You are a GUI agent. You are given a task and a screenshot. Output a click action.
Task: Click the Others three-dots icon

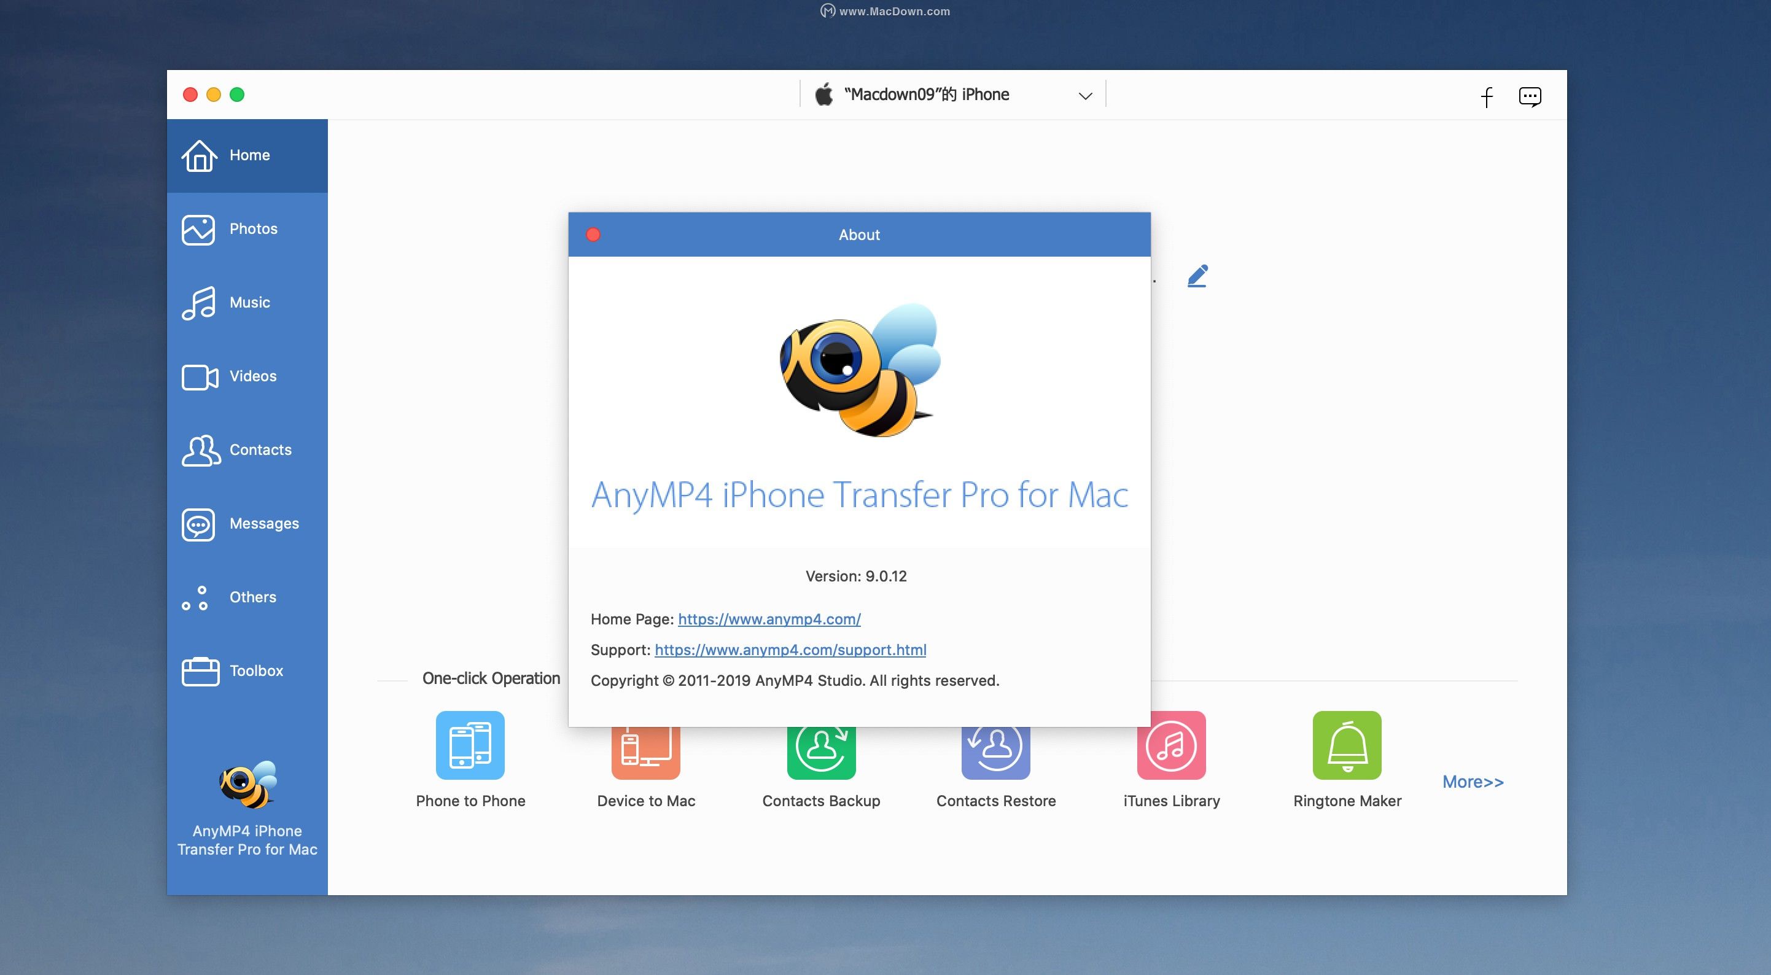tap(195, 598)
